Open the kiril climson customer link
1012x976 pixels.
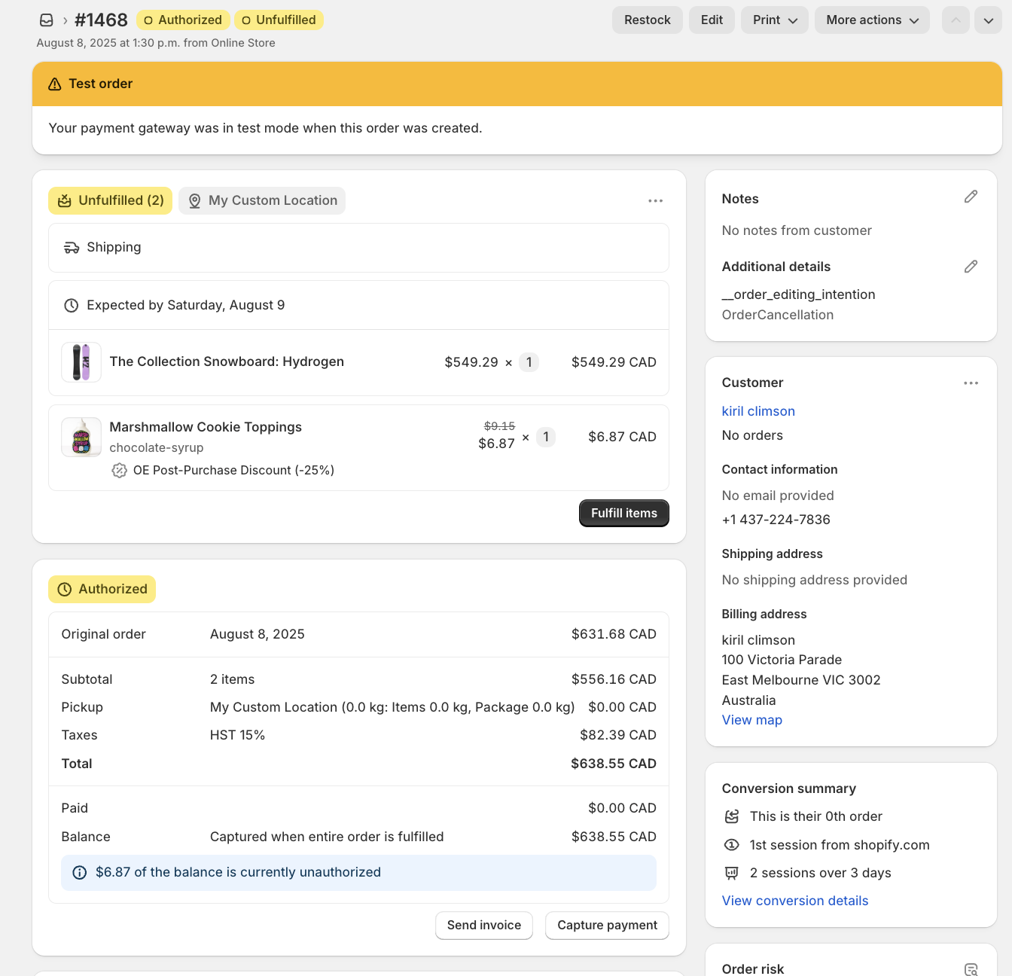click(758, 411)
